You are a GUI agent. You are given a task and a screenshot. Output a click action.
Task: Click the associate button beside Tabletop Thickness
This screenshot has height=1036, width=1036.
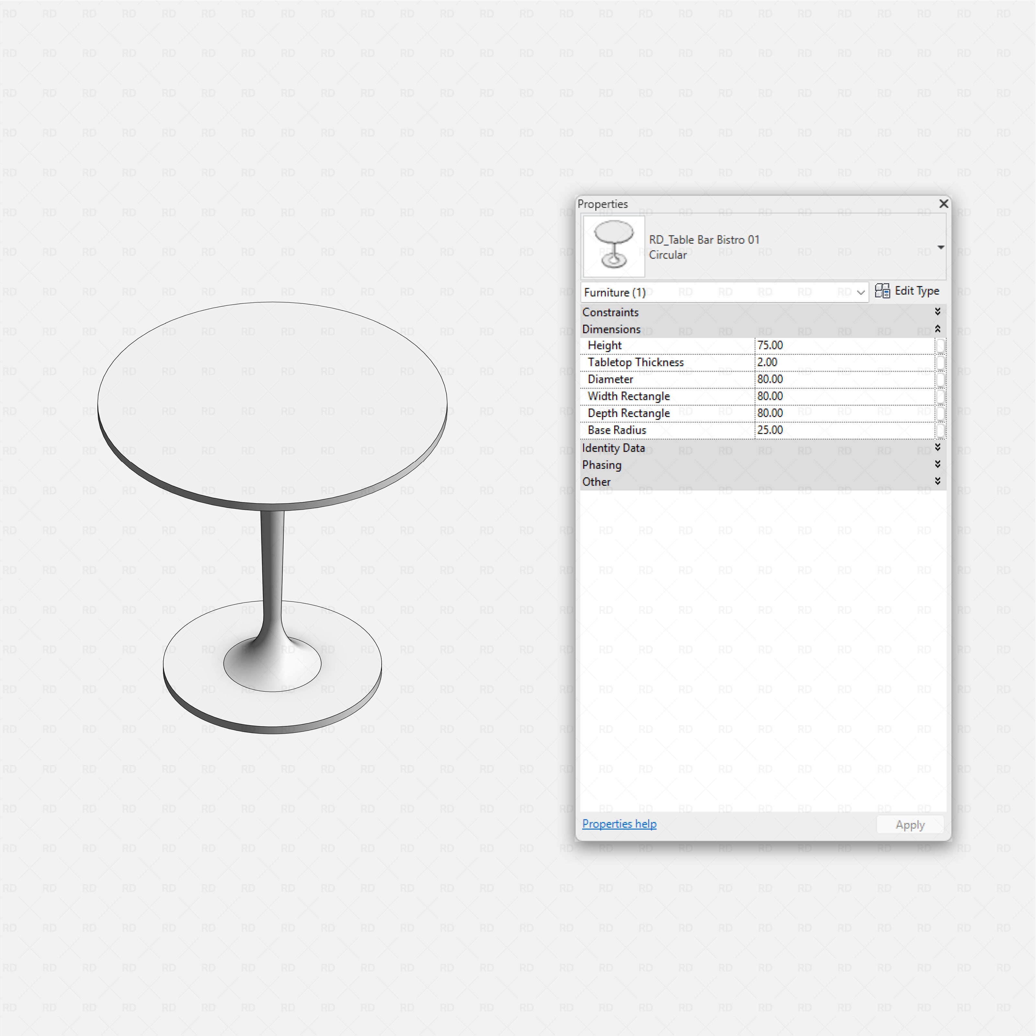point(941,363)
